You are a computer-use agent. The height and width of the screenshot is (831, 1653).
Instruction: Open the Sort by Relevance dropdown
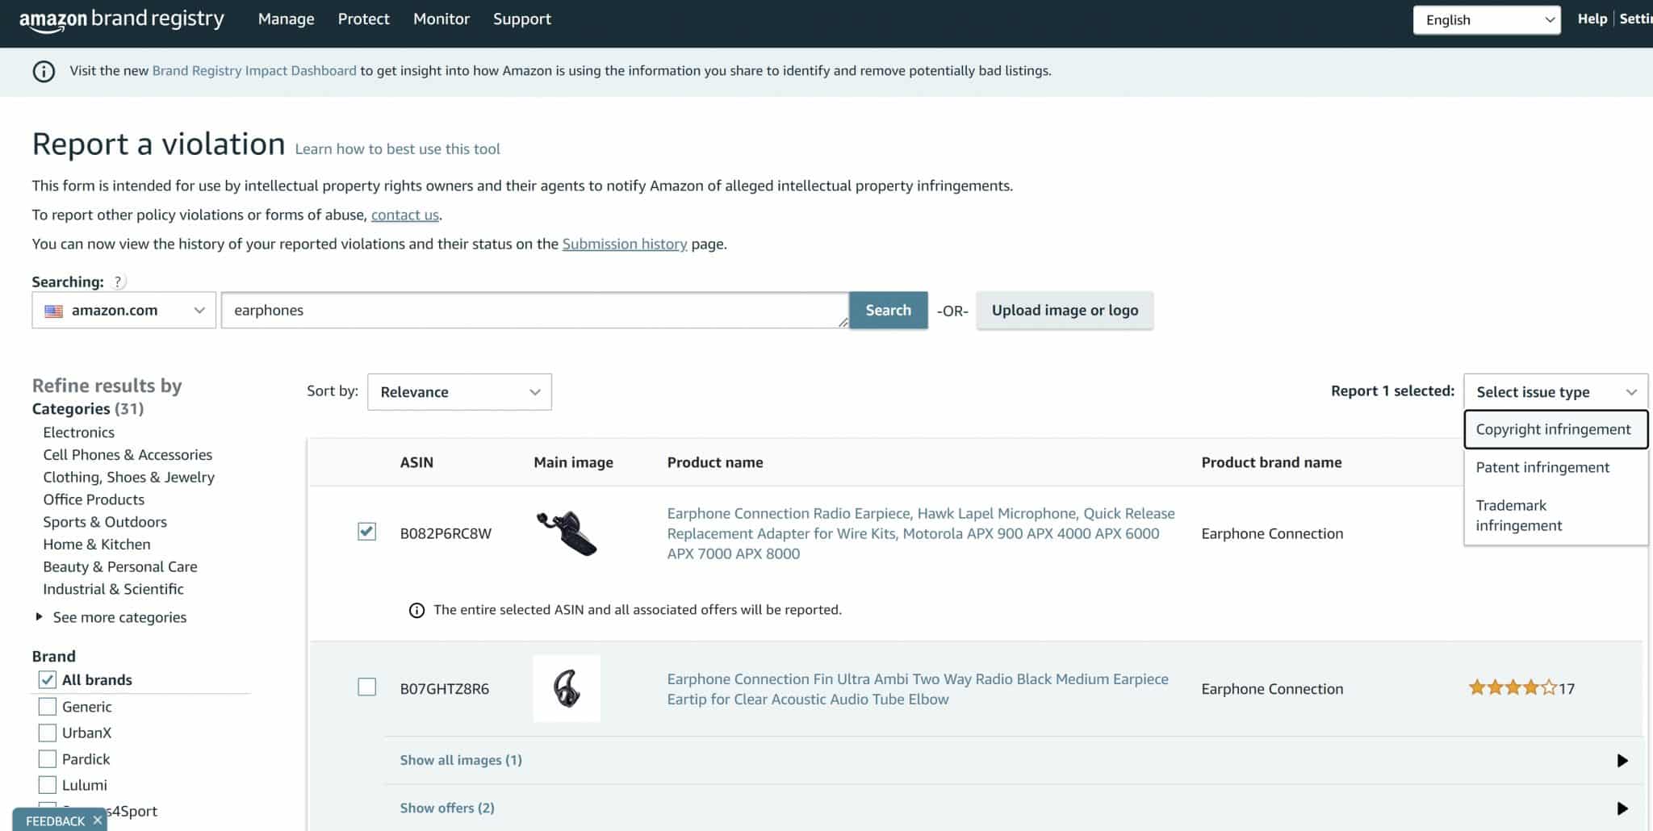pyautogui.click(x=459, y=392)
